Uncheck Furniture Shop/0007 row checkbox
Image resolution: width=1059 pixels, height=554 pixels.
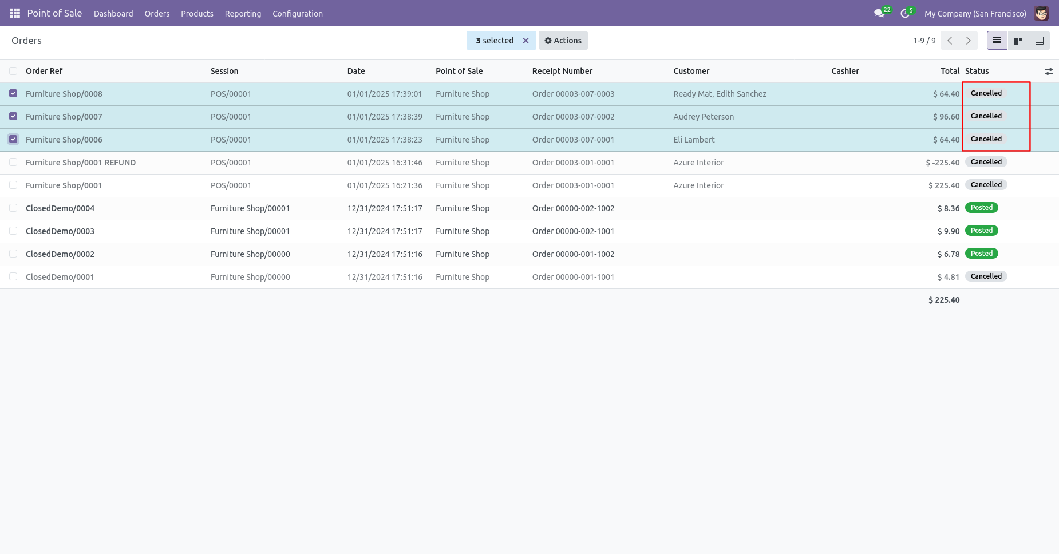(x=13, y=116)
